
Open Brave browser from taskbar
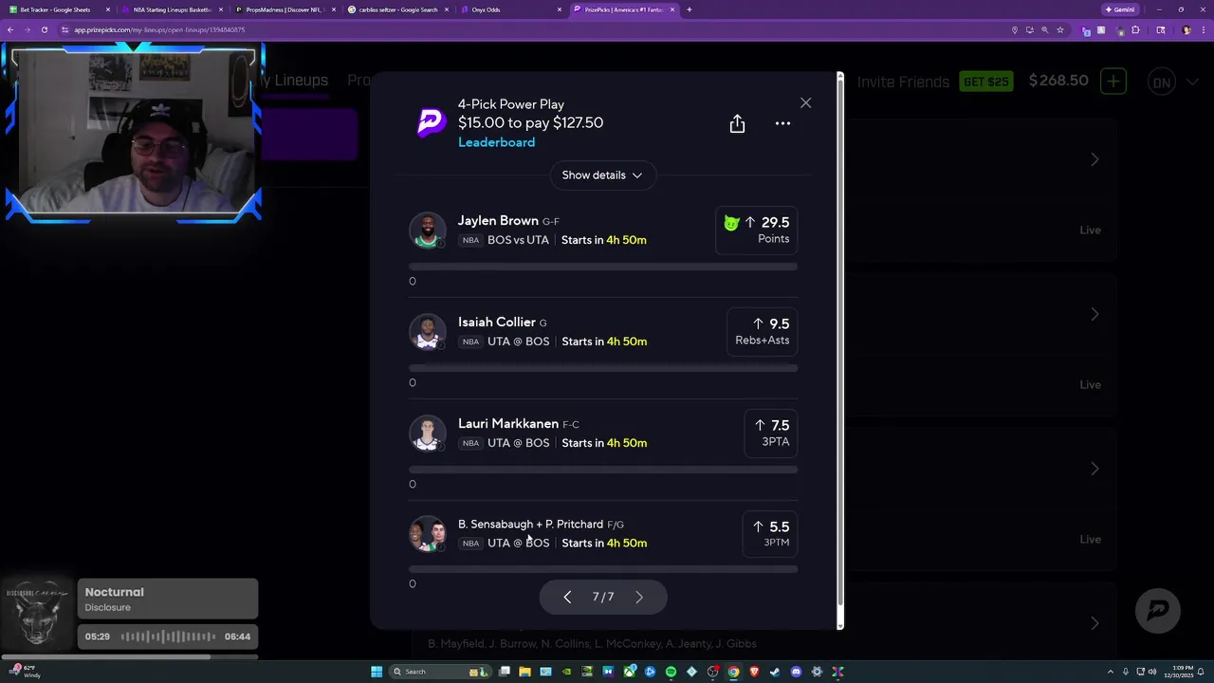(x=754, y=672)
